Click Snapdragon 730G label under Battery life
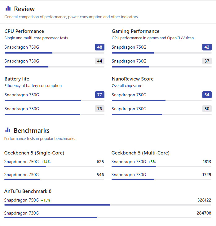The image size is (216, 226). point(22,109)
